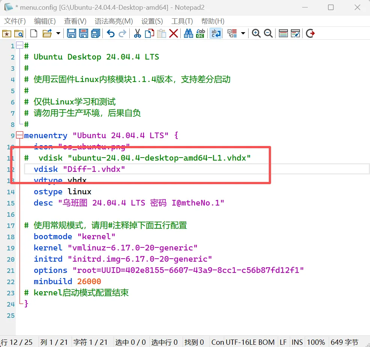Click the initrd.img-6.17.0-20-generic line
Image resolution: width=370 pixels, height=347 pixels.
coord(123,259)
